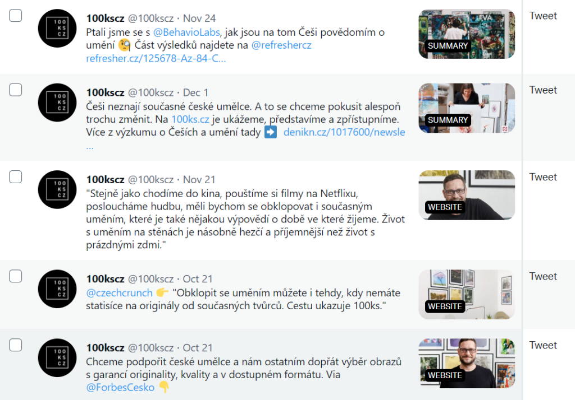Click avatar beside the @ForbesCesko tweet

[x=57, y=357]
